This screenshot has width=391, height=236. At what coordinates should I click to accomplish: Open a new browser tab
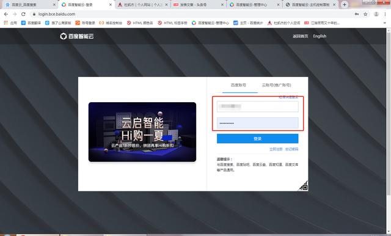345,4
